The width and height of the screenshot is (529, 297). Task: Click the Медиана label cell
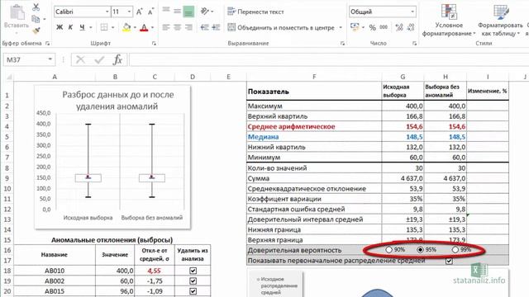coord(314,137)
